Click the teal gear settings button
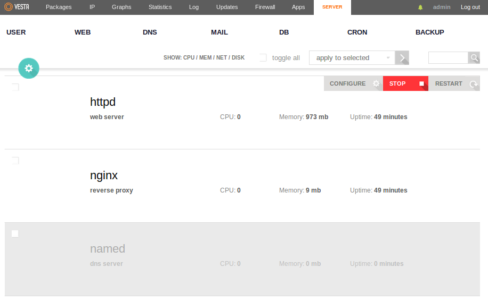488x301 pixels. 29,68
